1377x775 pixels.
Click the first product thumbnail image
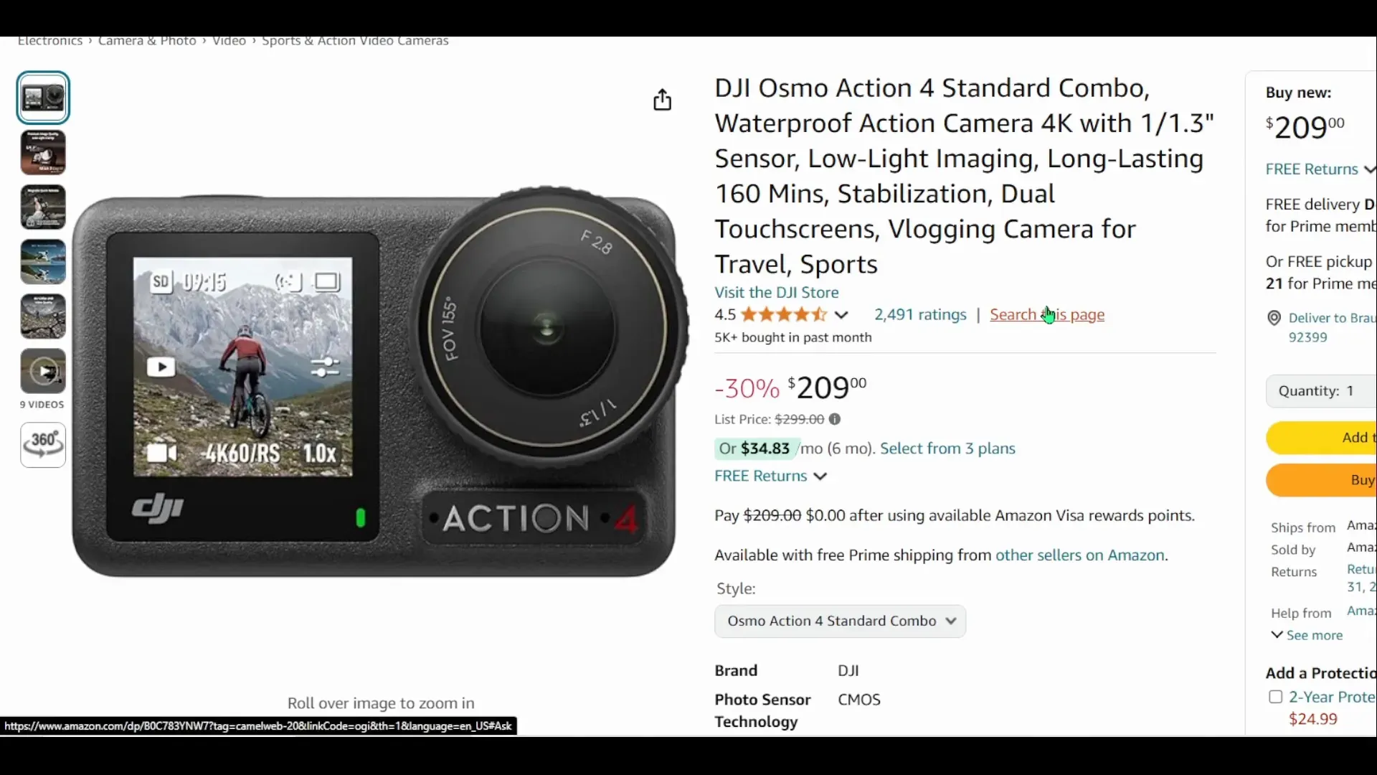42,98
